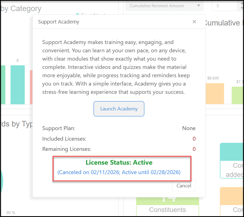
Task: Select the teal bar labeled 8
Action: click(17, 85)
